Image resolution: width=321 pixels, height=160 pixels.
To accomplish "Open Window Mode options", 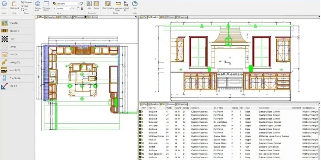I will click(x=46, y=6).
